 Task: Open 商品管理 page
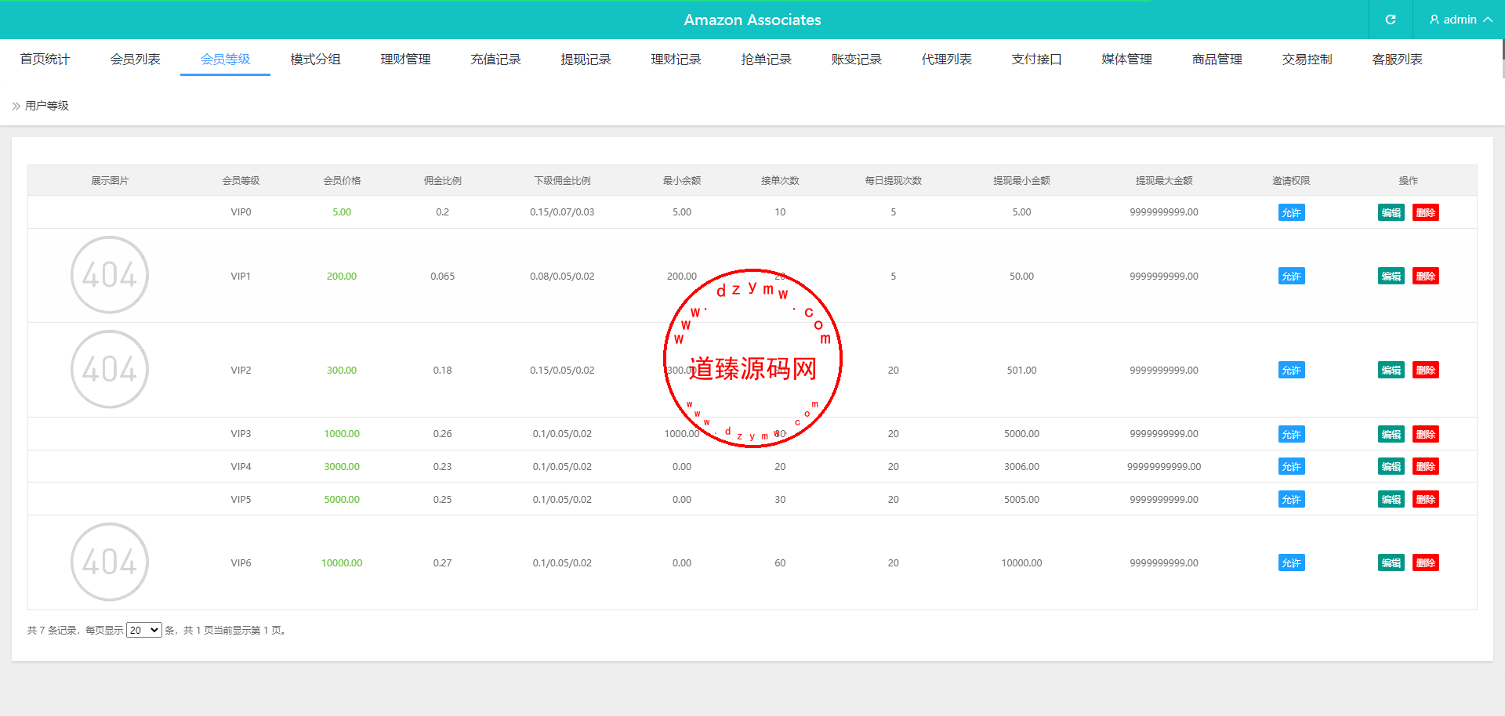[1217, 59]
